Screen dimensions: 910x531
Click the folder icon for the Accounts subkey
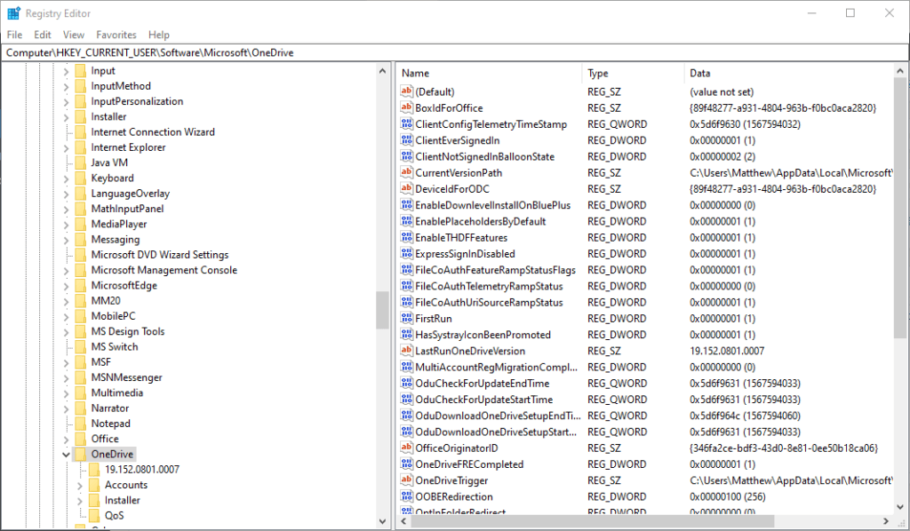pos(94,485)
